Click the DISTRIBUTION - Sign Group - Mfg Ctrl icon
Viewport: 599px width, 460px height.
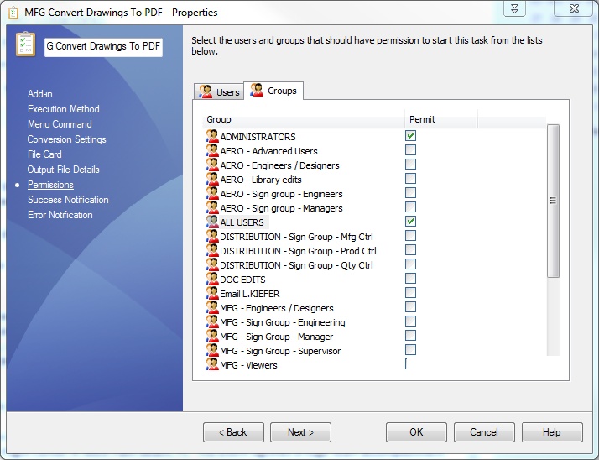pyautogui.click(x=212, y=237)
